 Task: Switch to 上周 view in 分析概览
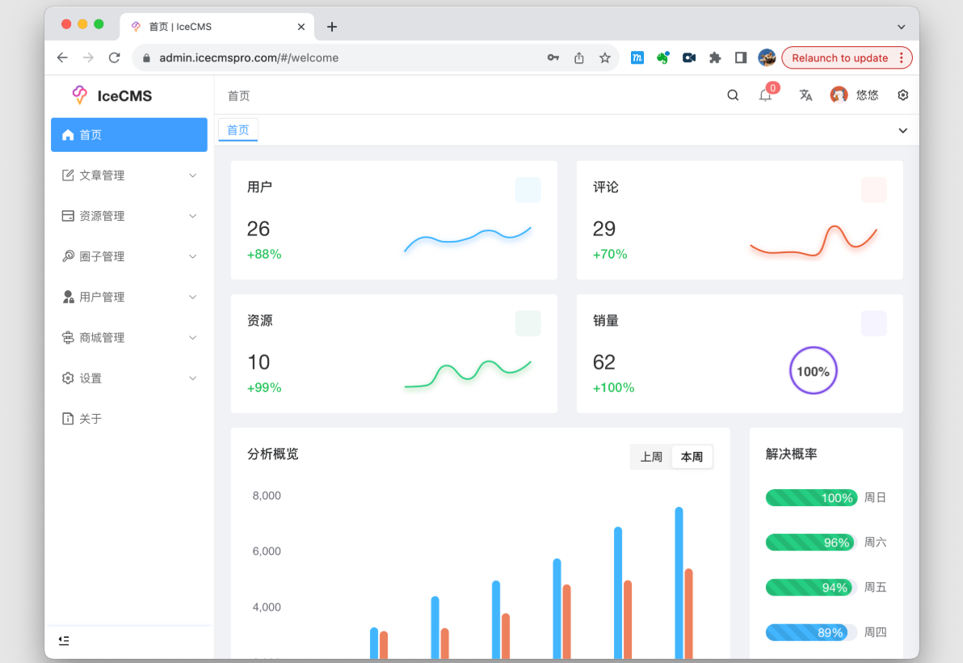click(651, 456)
